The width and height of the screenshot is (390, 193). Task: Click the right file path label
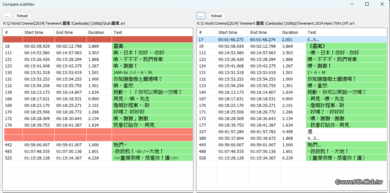[276, 23]
